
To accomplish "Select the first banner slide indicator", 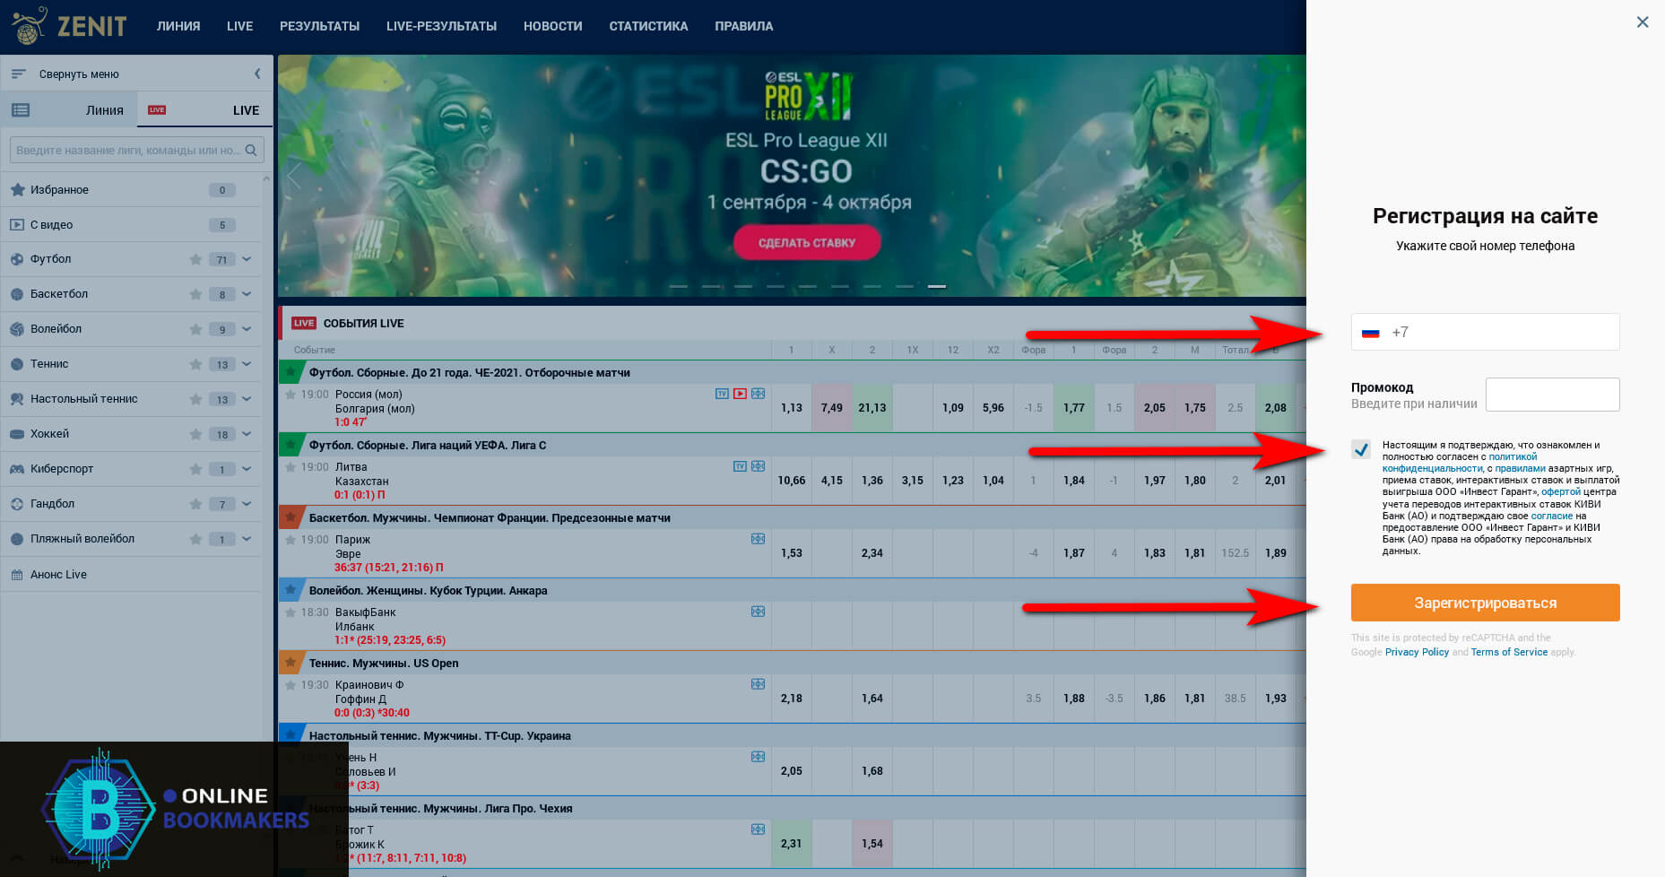I will point(678,286).
